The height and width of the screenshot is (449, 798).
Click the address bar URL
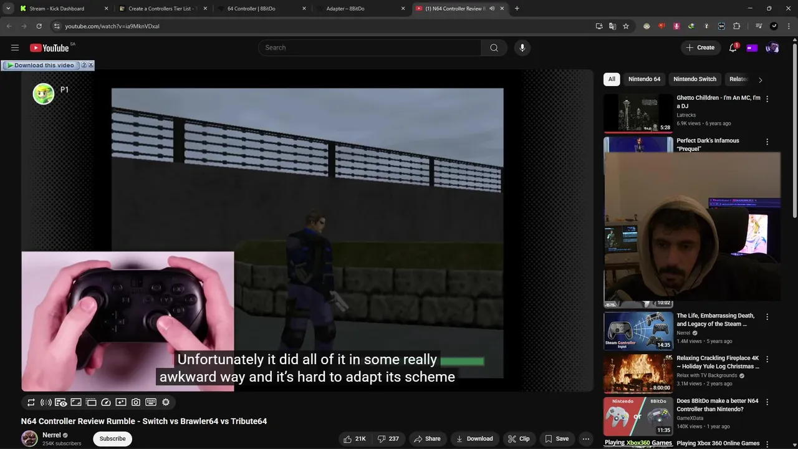pyautogui.click(x=112, y=26)
